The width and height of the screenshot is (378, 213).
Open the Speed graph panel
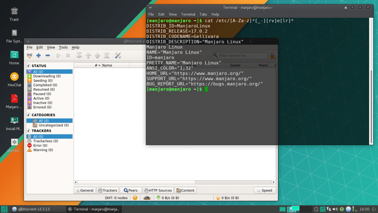pos(265,190)
